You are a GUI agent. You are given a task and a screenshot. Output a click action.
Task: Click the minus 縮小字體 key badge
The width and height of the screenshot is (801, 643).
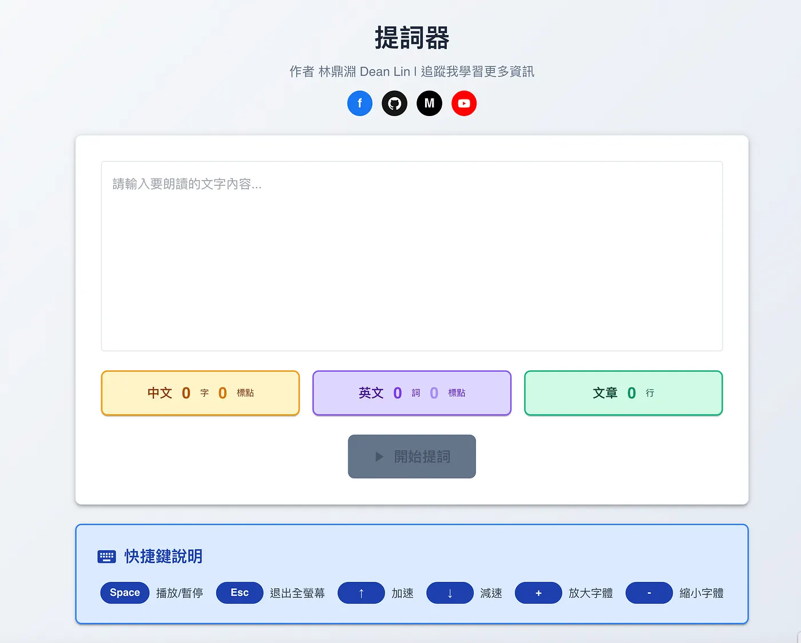(x=649, y=593)
